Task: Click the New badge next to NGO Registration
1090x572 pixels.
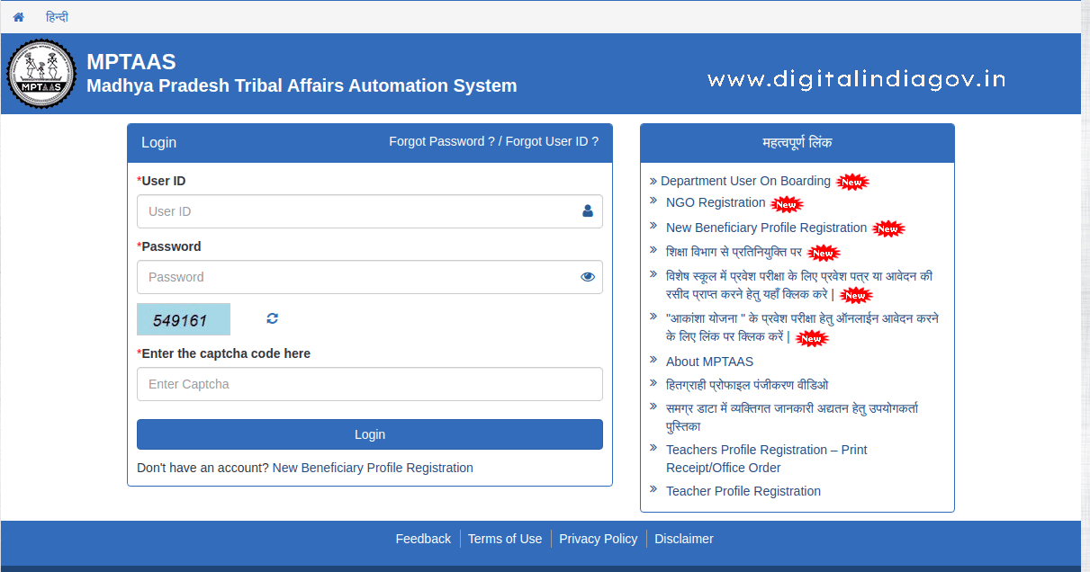Action: [x=787, y=204]
